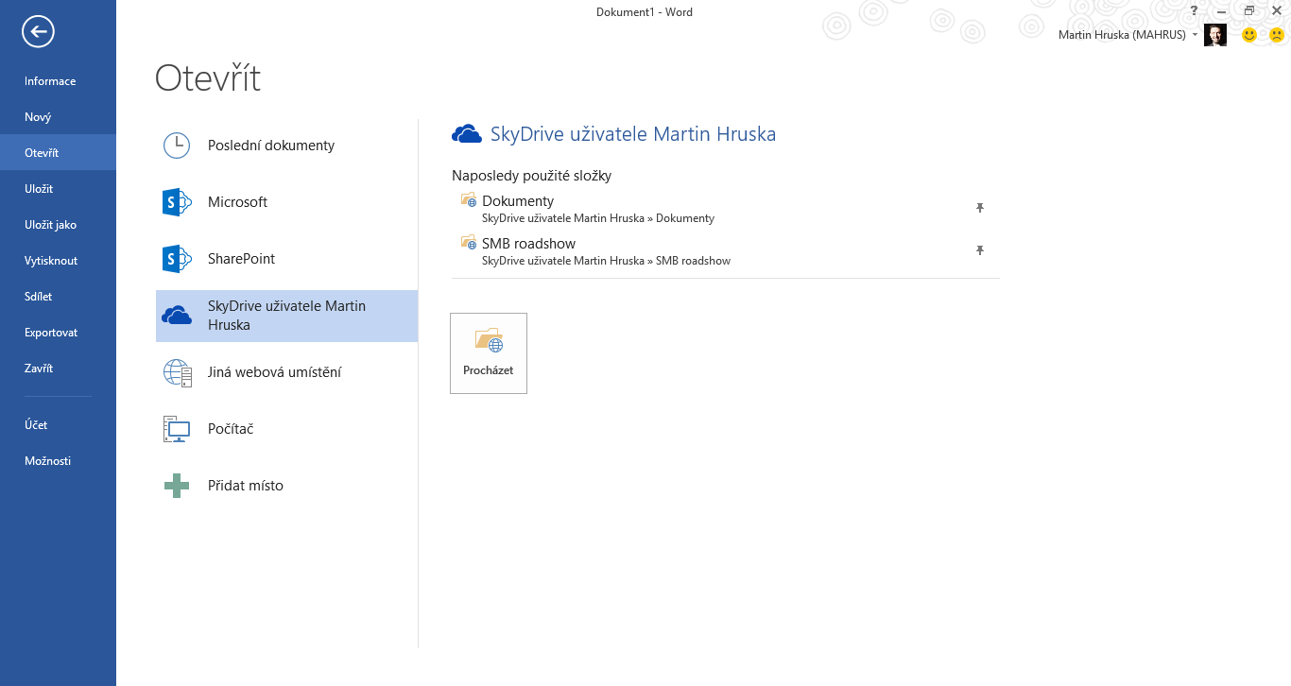Click the clock icon for Poslední dokumenty
The image size is (1291, 686).
(x=177, y=146)
